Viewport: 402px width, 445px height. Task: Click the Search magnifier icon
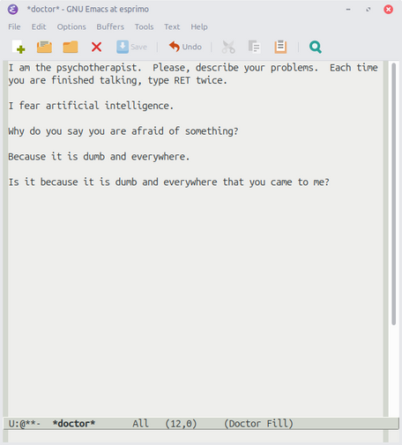316,47
